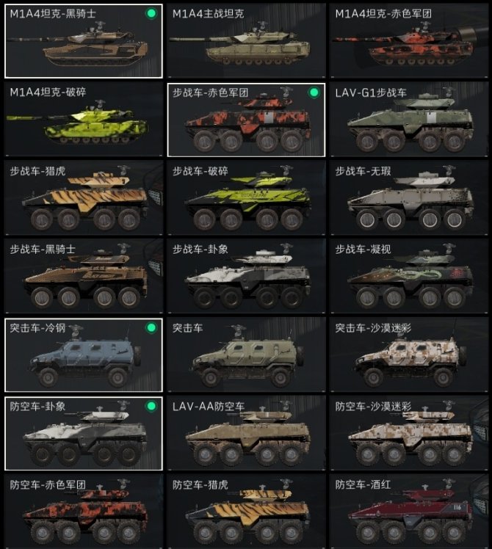Select the default 突击车 skin
This screenshot has width=492, height=549.
(246, 355)
